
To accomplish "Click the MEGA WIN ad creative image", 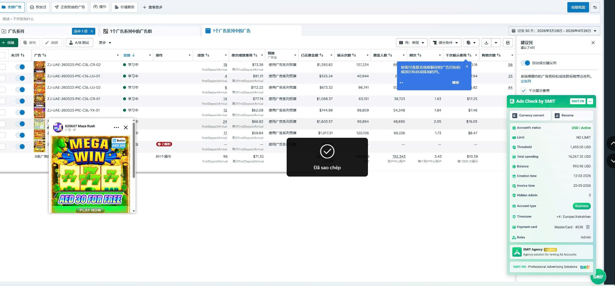I will pyautogui.click(x=90, y=174).
